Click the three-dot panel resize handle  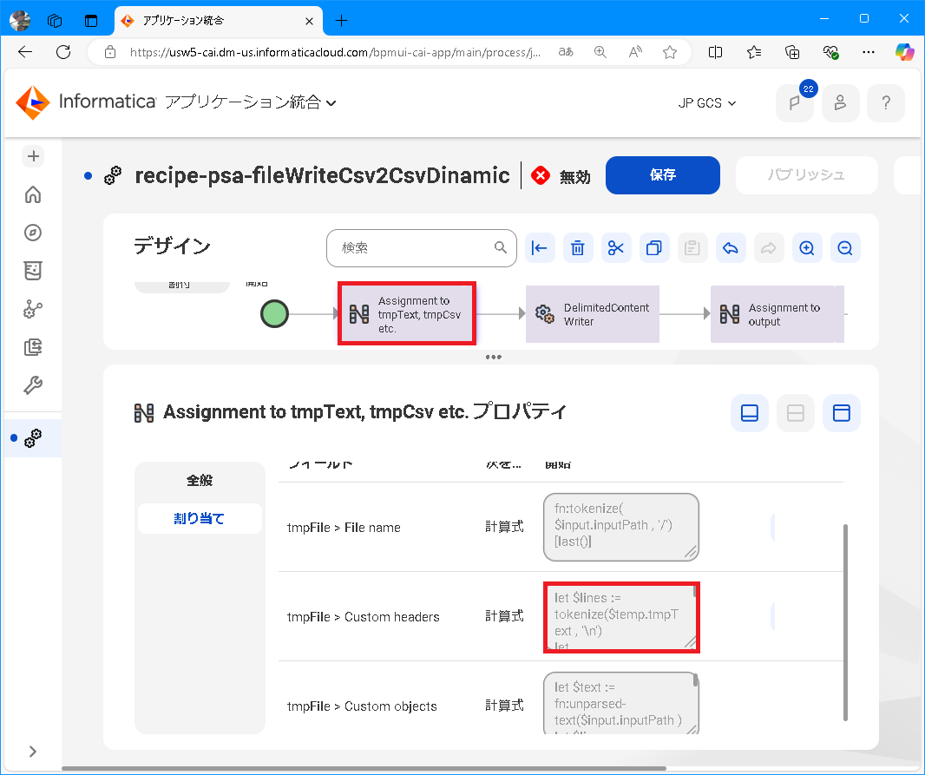(x=493, y=357)
